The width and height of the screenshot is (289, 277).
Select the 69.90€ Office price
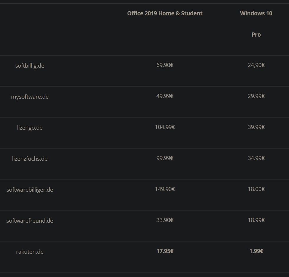pos(165,65)
